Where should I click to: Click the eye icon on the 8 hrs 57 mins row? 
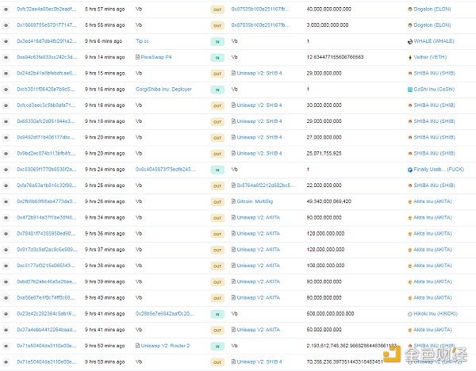coord(6,10)
